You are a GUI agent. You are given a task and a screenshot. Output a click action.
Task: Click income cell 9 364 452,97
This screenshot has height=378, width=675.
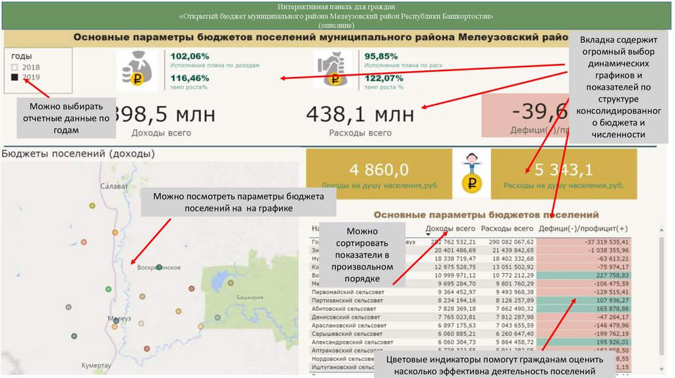[457, 292]
